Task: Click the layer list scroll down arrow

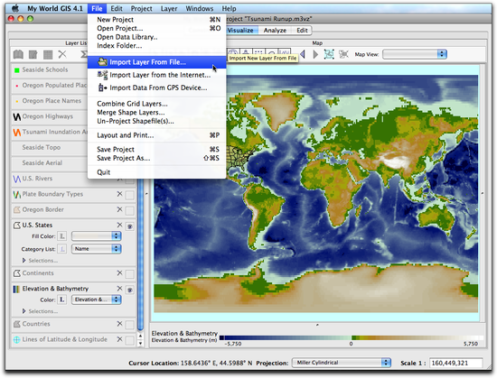Action: [141, 343]
